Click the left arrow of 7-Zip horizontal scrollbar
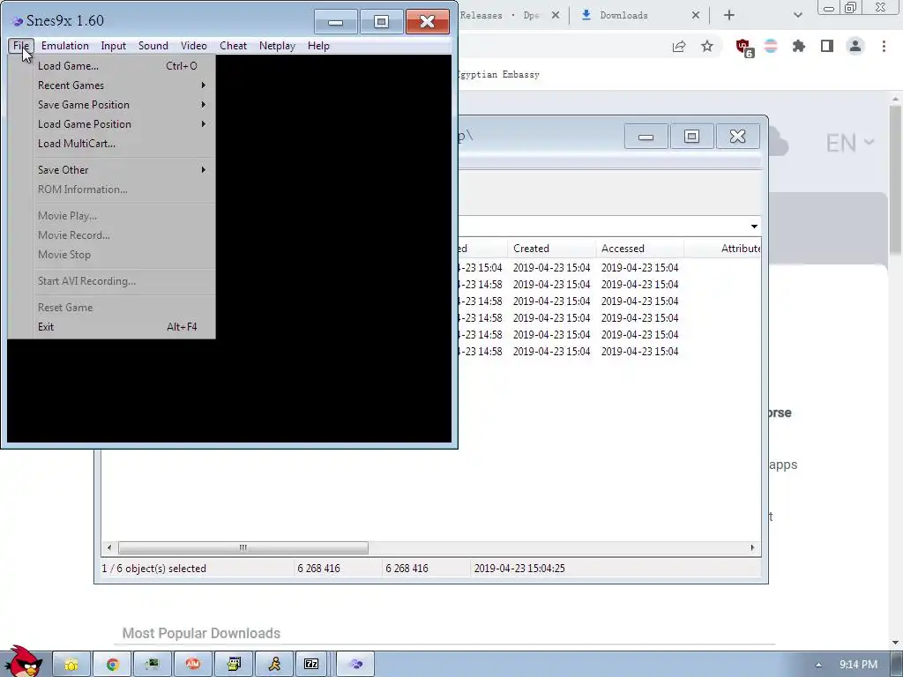Image resolution: width=903 pixels, height=677 pixels. [109, 547]
